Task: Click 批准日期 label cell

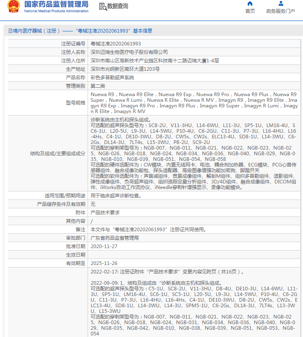Action: point(48,246)
